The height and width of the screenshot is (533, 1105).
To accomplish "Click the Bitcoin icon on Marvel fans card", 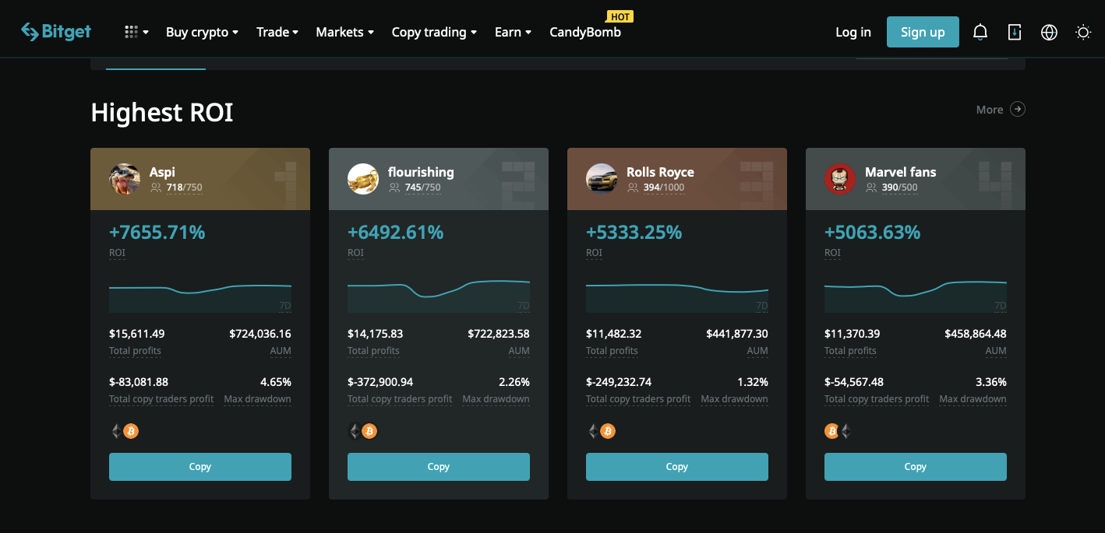I will (831, 430).
